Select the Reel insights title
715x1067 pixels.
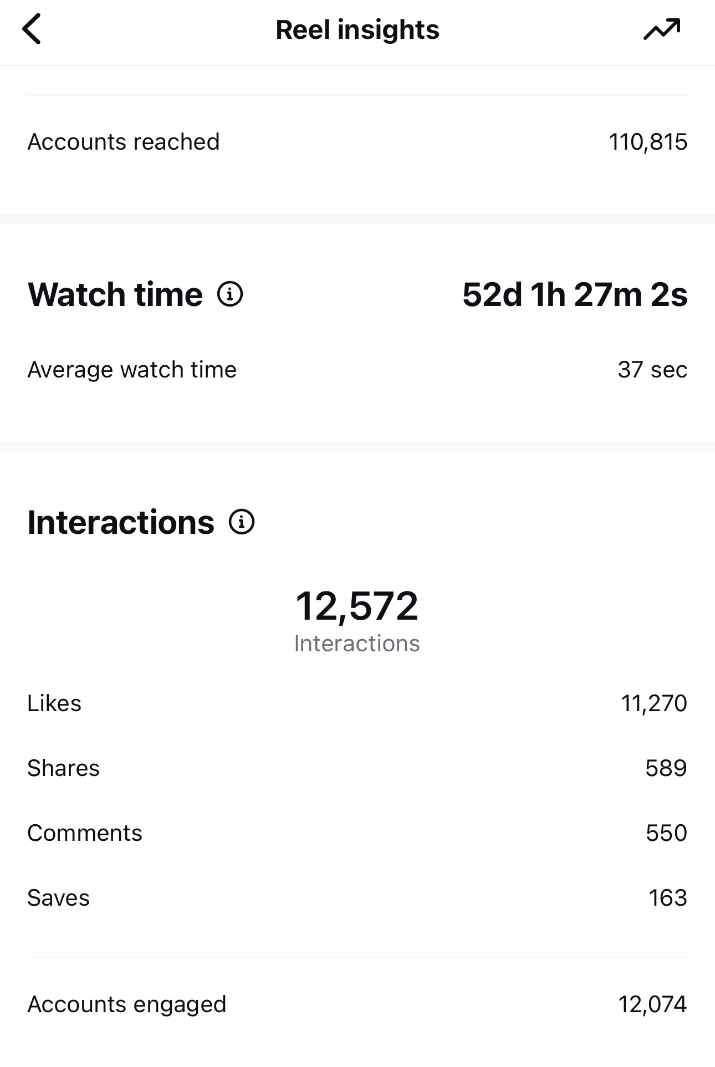[x=357, y=30]
